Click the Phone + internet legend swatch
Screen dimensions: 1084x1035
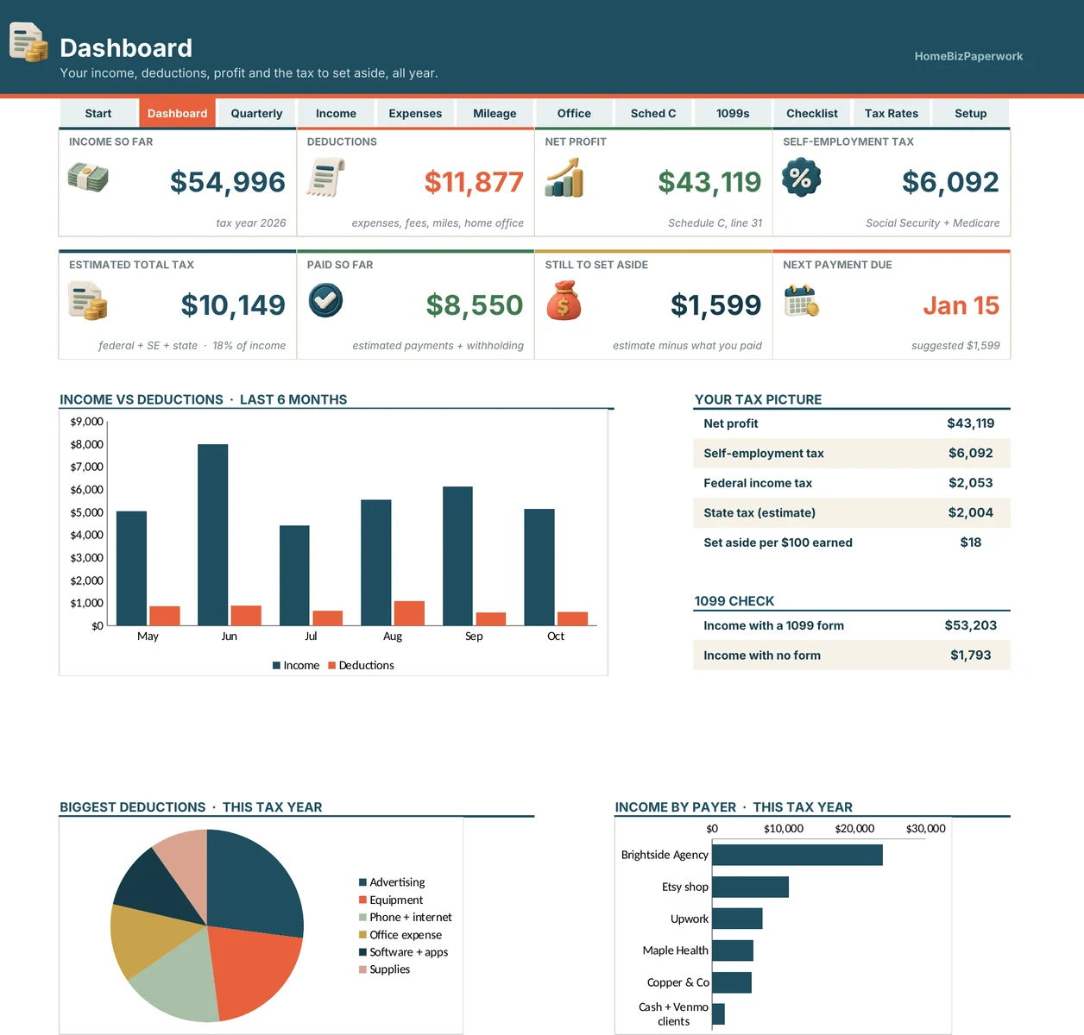pos(362,917)
